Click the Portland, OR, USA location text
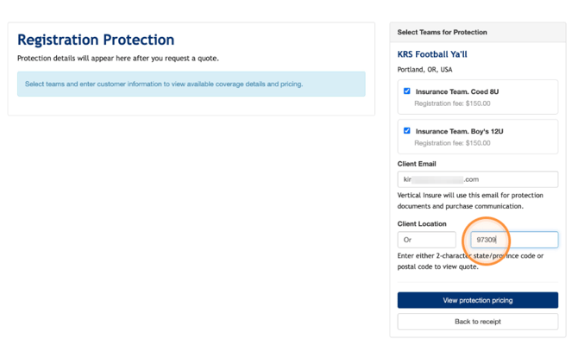 pyautogui.click(x=424, y=70)
